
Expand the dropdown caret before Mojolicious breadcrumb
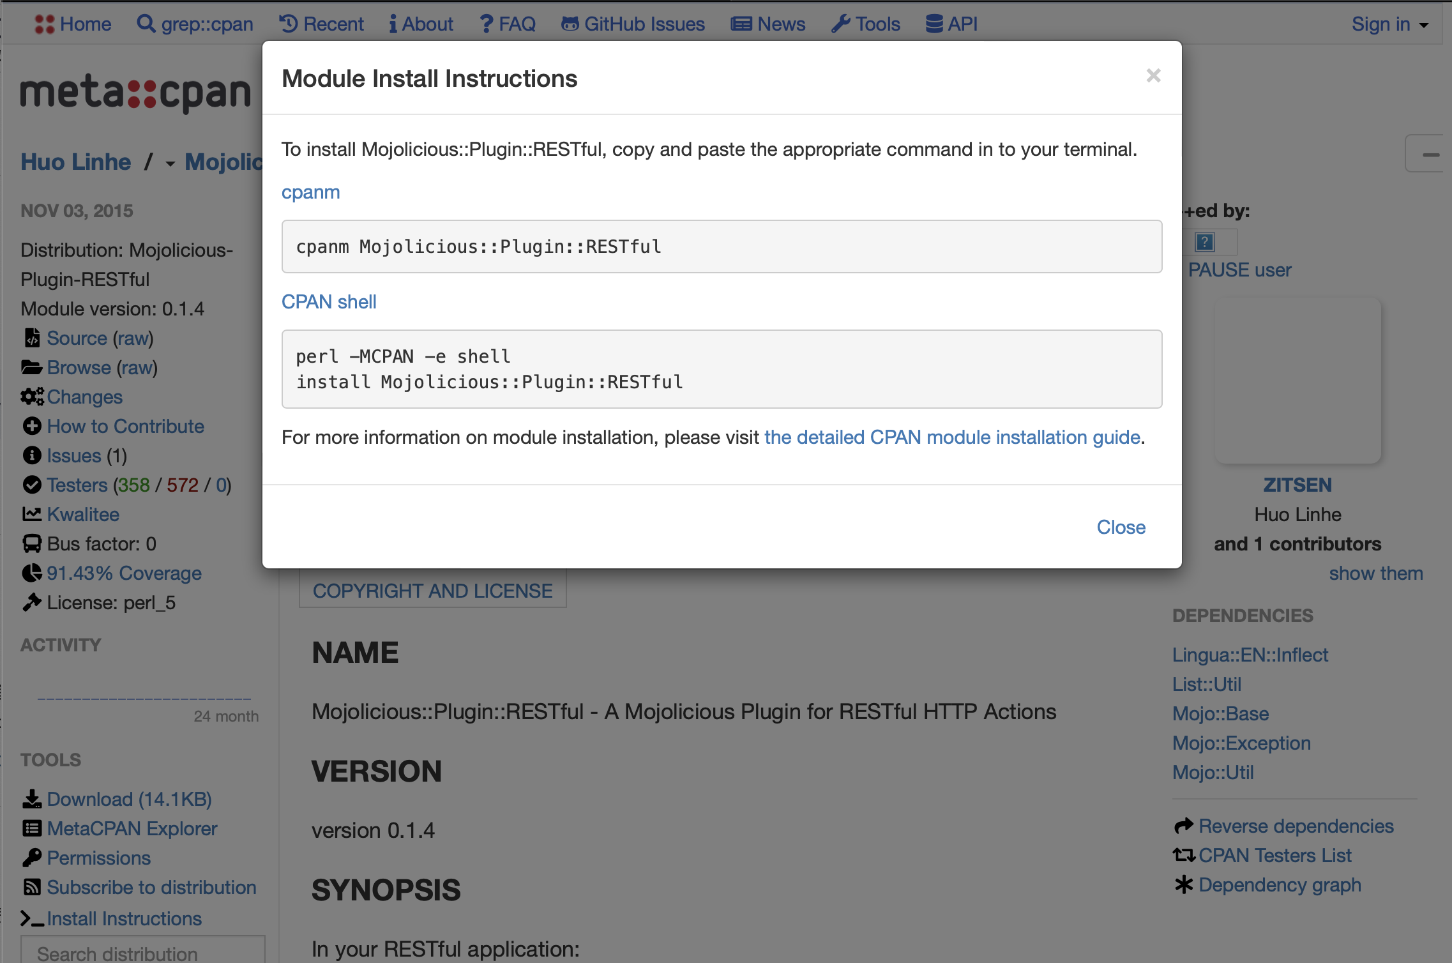click(170, 164)
